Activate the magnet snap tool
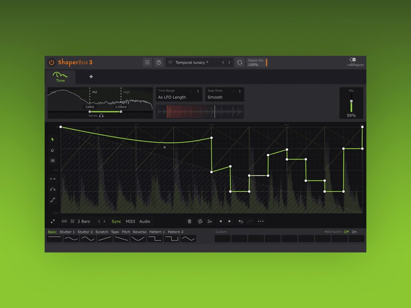The height and width of the screenshot is (308, 411). tap(53, 150)
